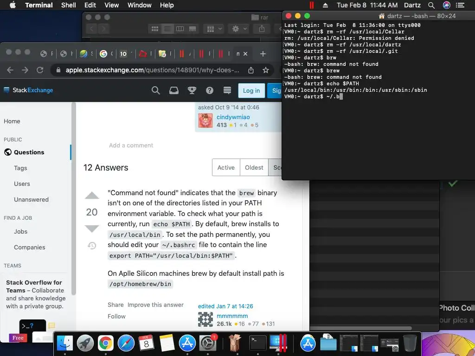Image resolution: width=475 pixels, height=356 pixels.
Task: Open a new Chrome tab with the plus button
Action: point(263,54)
